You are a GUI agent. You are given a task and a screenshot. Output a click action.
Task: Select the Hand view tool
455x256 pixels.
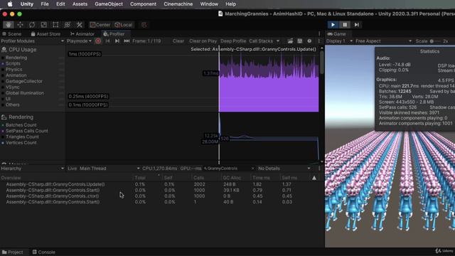(x=9, y=25)
